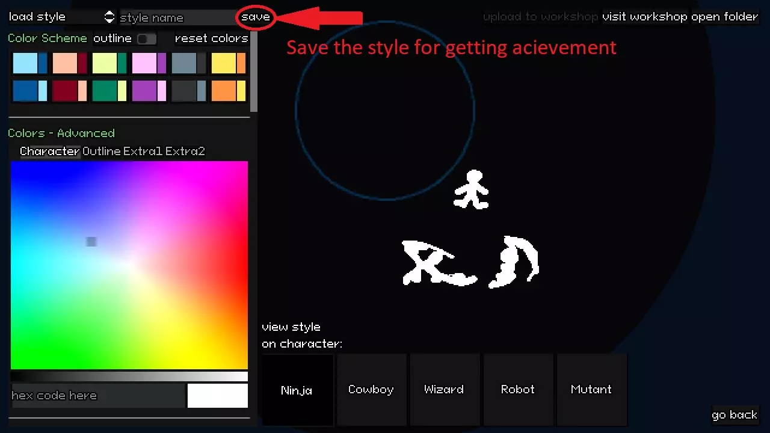Select the dark gray and light gray scheme

tap(189, 91)
